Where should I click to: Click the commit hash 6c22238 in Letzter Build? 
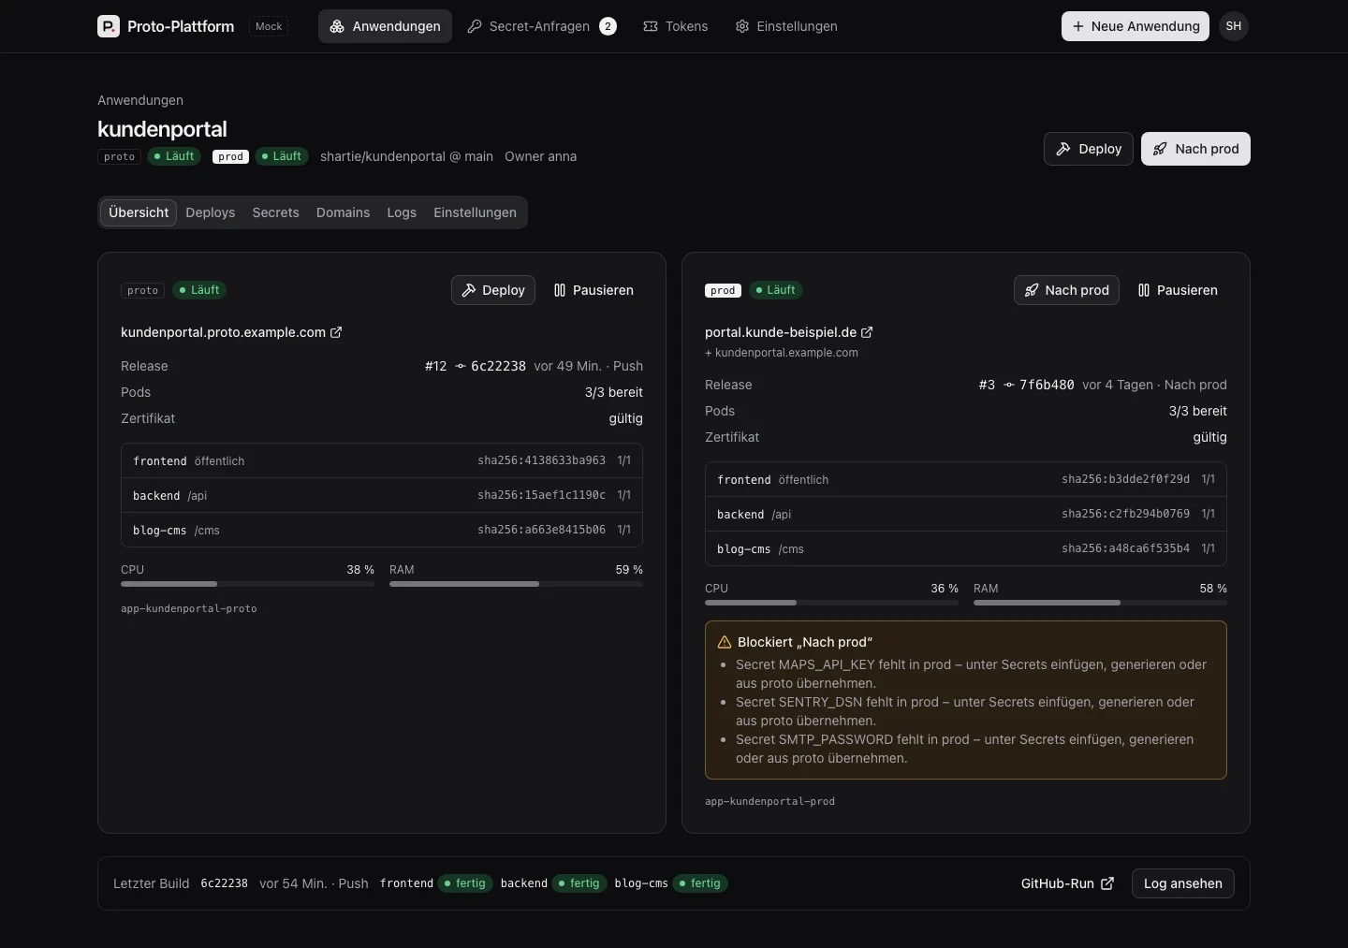tap(225, 883)
